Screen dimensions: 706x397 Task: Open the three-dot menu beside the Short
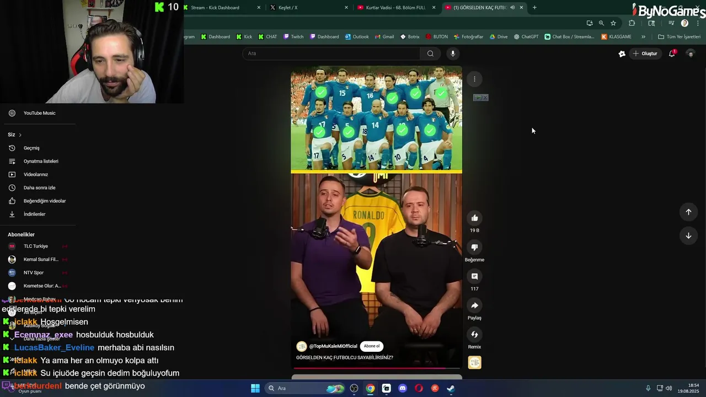[x=474, y=79]
